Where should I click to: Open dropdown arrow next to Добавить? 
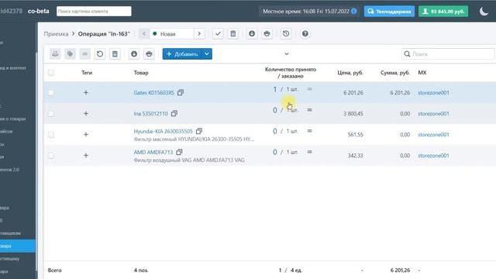coord(207,54)
